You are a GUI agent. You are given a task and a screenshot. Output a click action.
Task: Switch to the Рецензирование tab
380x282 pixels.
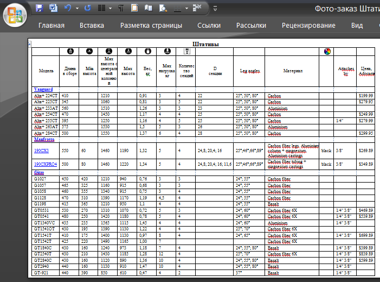pos(308,26)
